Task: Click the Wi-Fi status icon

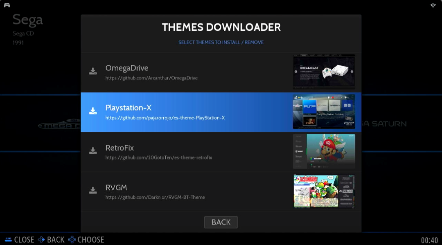Action: [x=433, y=5]
